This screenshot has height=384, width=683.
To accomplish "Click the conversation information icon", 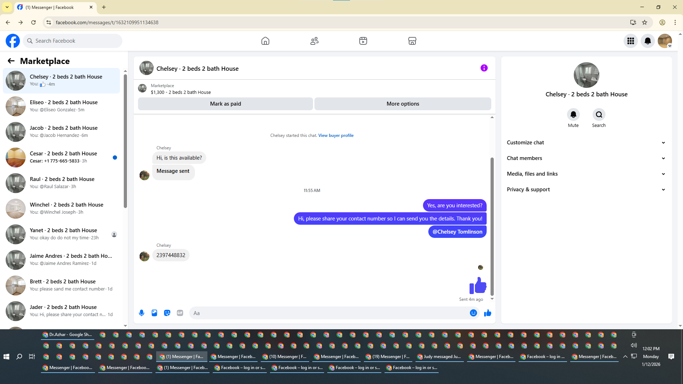I will pyautogui.click(x=484, y=68).
